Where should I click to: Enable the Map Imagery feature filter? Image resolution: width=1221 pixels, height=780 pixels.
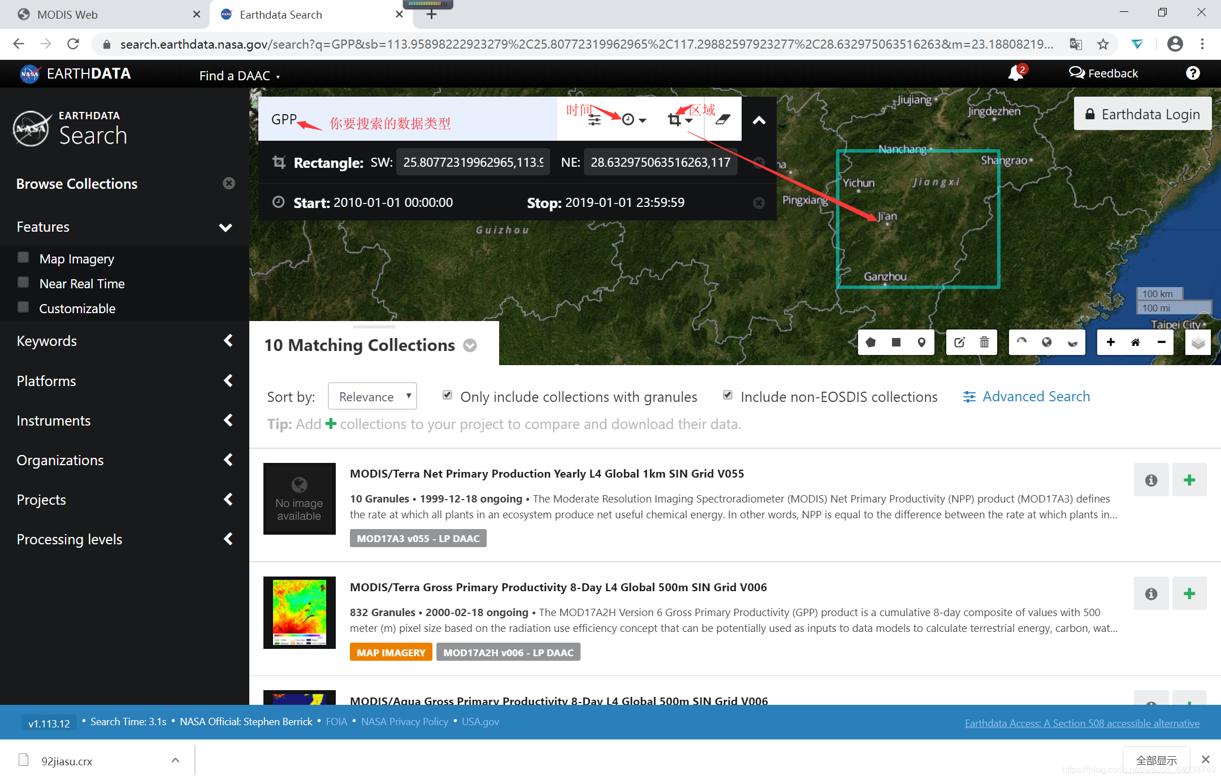point(24,258)
